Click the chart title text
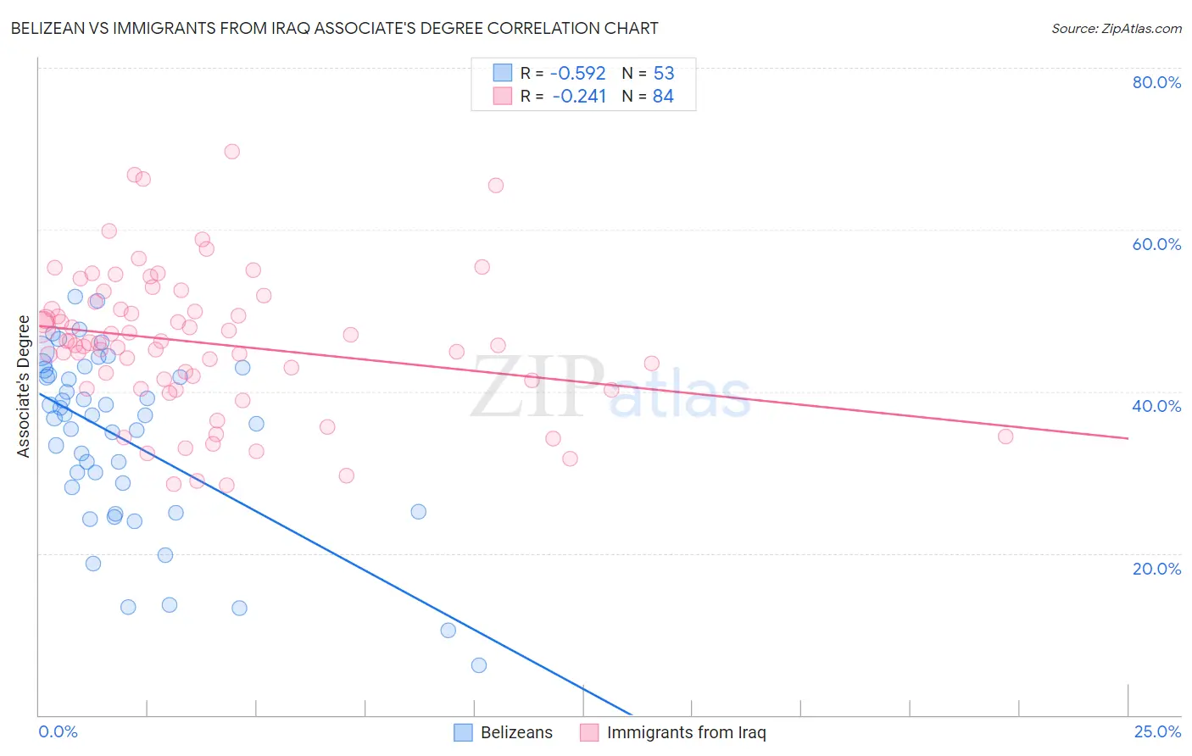The height and width of the screenshot is (756, 1192). click(334, 28)
